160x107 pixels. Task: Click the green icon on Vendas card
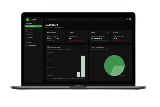click(x=108, y=33)
